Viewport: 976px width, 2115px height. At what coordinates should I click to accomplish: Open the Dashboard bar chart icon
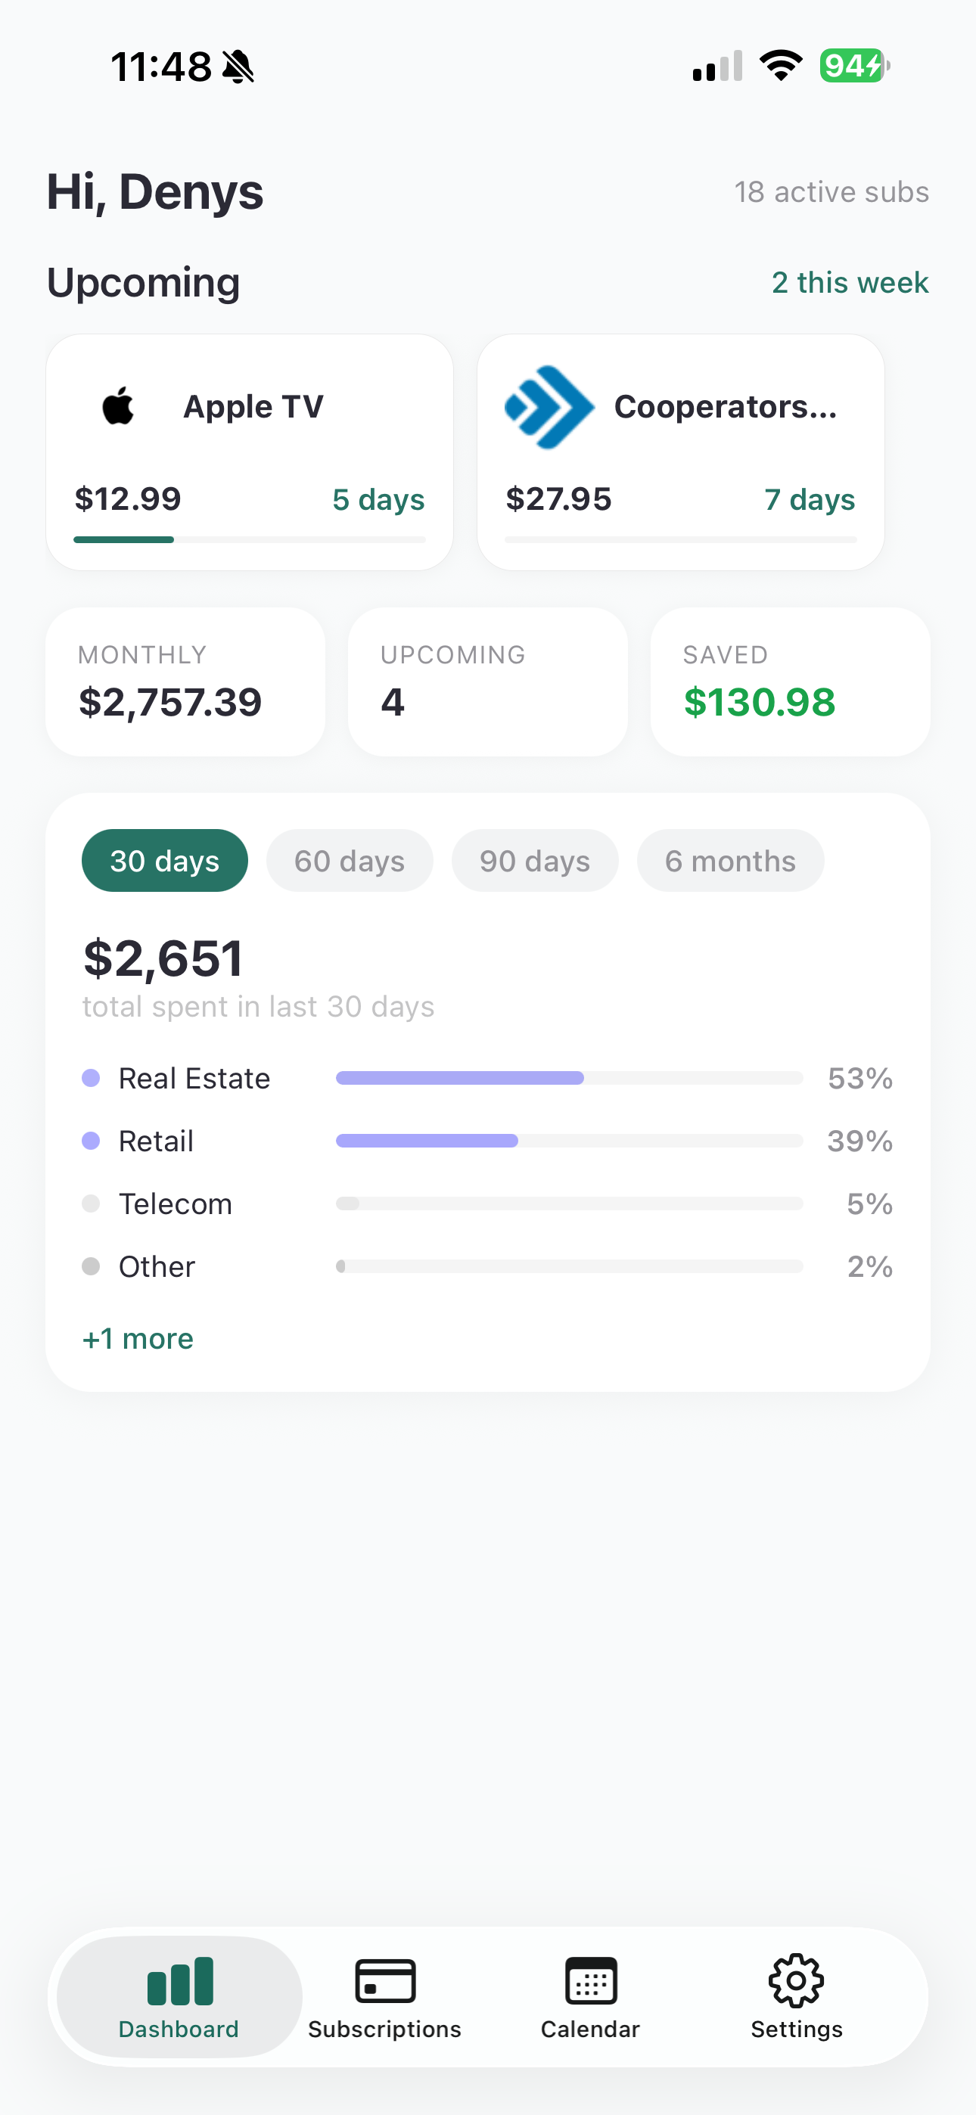click(x=180, y=1980)
